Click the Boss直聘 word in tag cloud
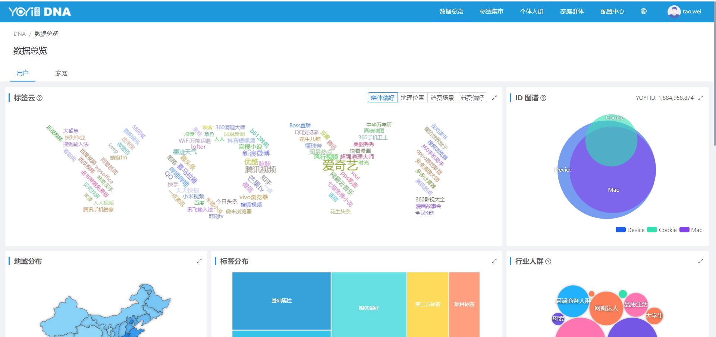 (x=300, y=125)
